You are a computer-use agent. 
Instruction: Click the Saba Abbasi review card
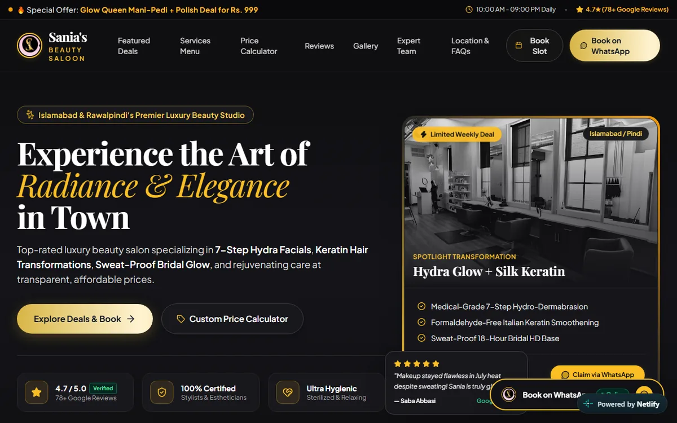pyautogui.click(x=456, y=383)
